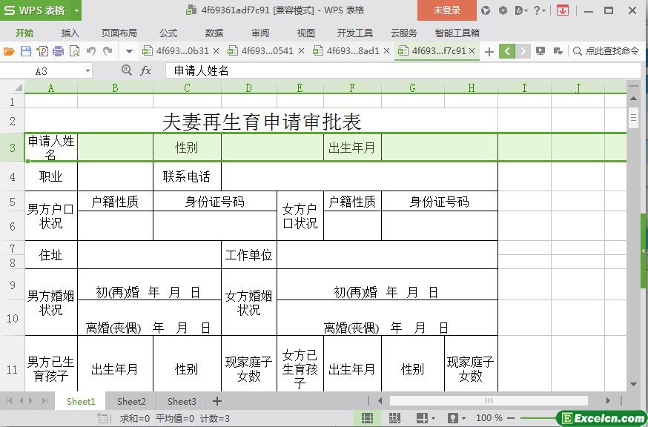Expand the quick access toolbar dropdown
The image size is (648, 427).
[x=129, y=51]
